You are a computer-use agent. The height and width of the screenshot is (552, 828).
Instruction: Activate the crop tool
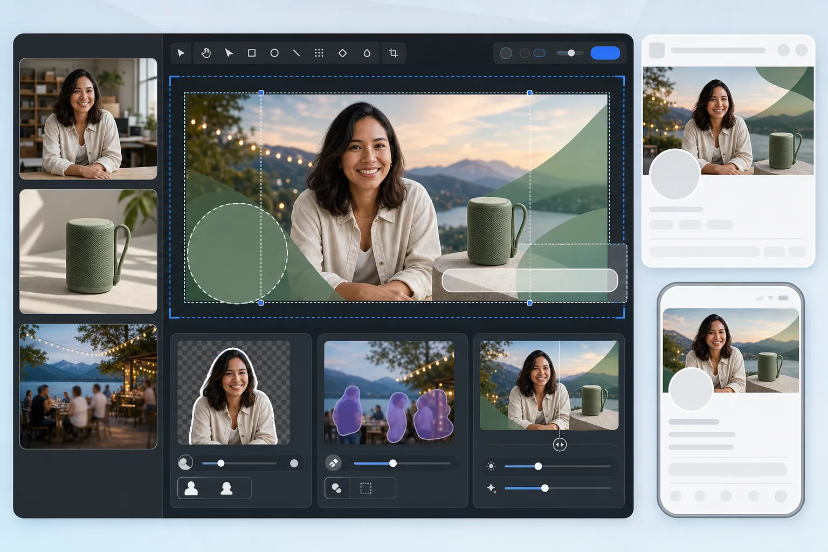[394, 53]
